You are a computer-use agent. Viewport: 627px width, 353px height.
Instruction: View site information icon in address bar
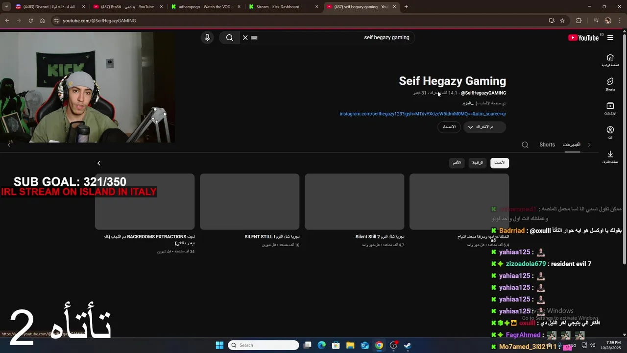[56, 21]
